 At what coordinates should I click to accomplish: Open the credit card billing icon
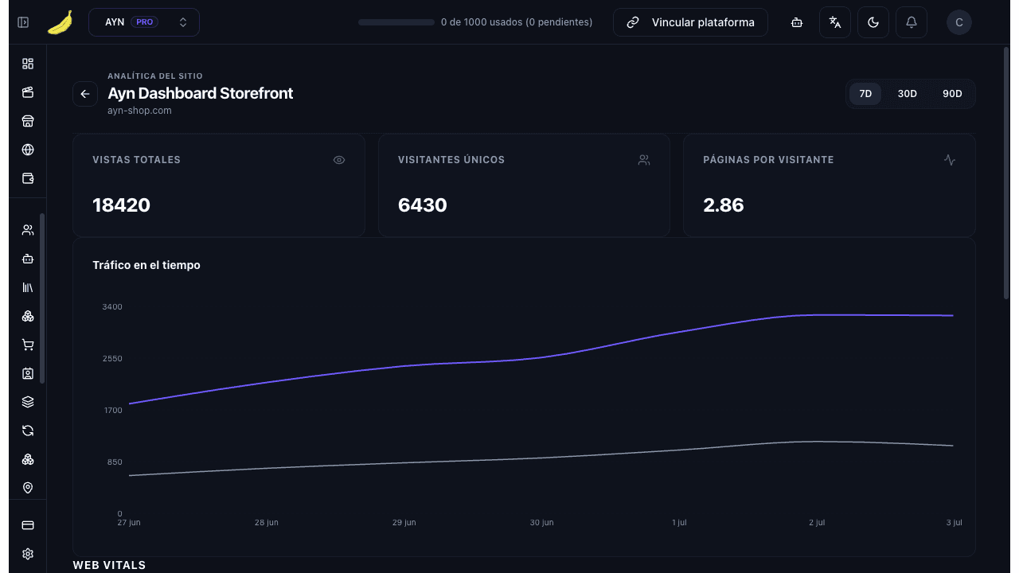[28, 525]
